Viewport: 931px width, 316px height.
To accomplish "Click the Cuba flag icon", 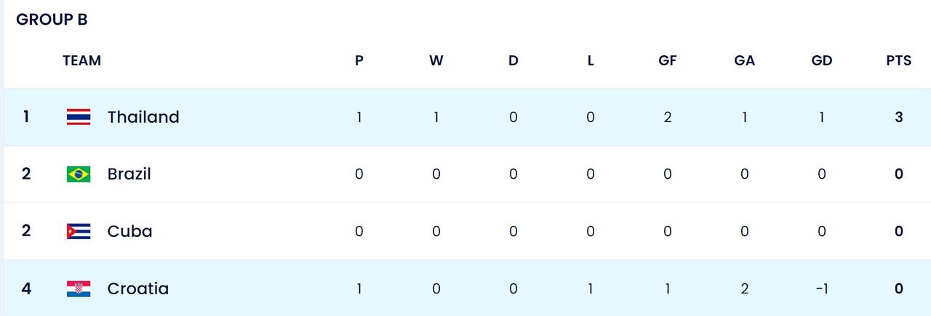I will [x=79, y=231].
